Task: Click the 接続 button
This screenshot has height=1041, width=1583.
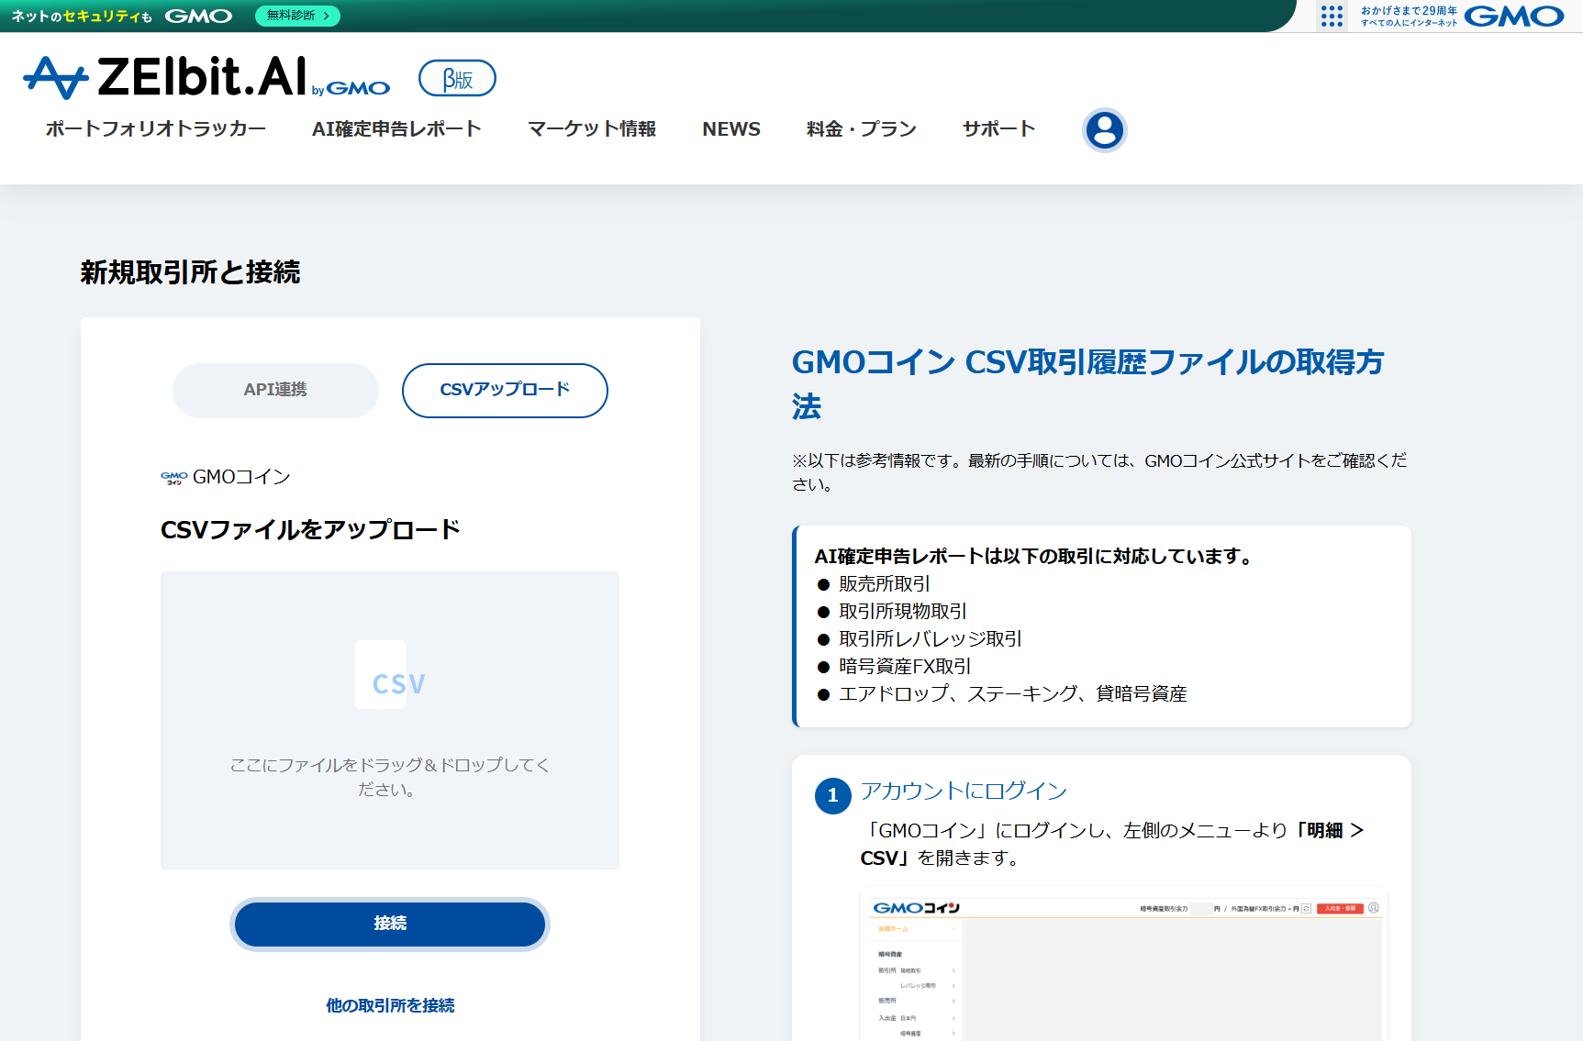Action: point(390,924)
